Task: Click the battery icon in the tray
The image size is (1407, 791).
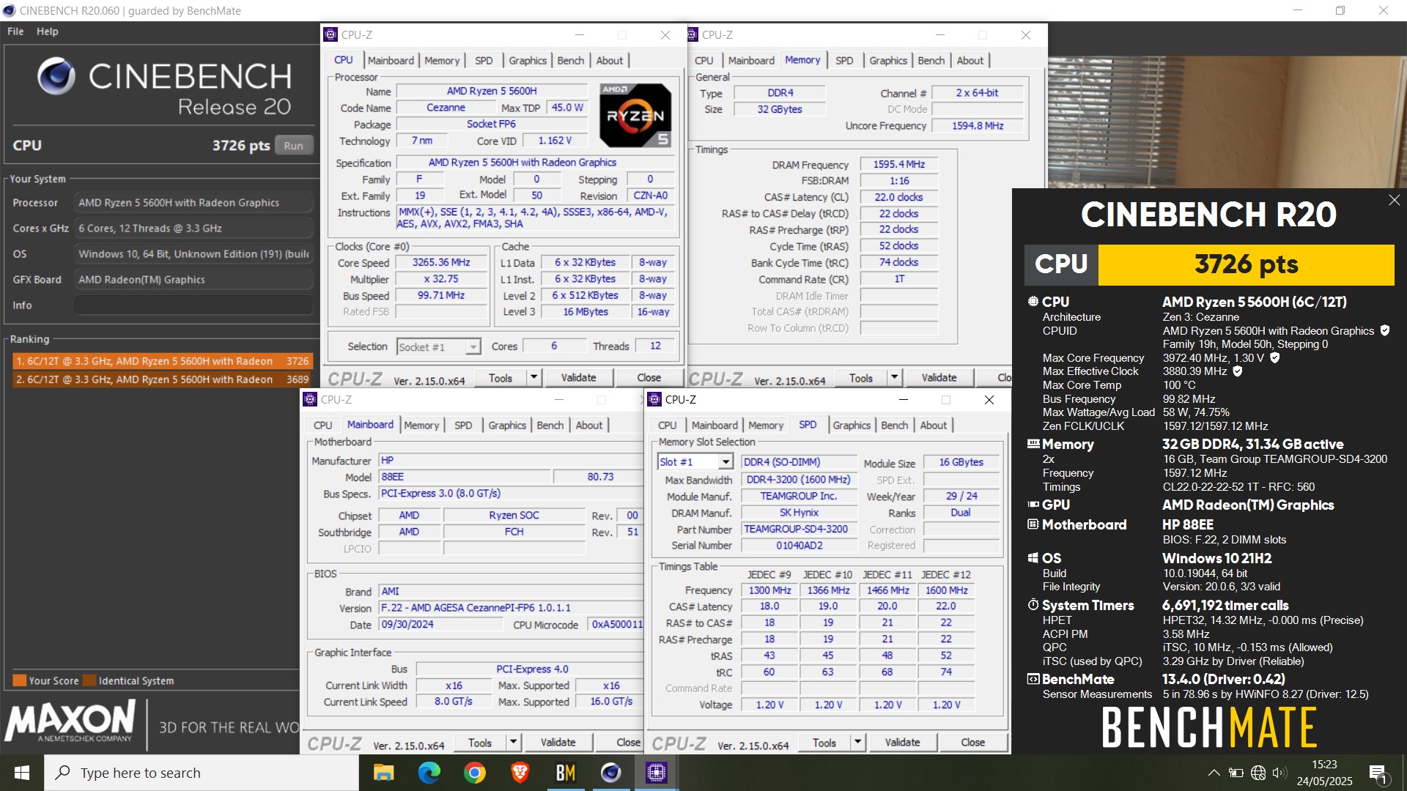Action: pyautogui.click(x=1236, y=773)
